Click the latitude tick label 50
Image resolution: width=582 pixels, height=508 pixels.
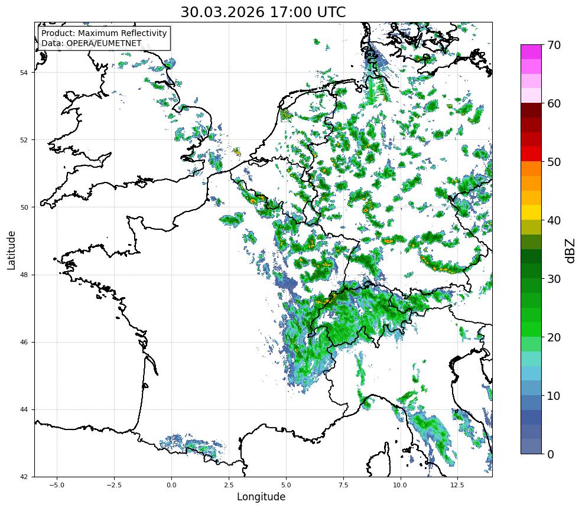[24, 207]
